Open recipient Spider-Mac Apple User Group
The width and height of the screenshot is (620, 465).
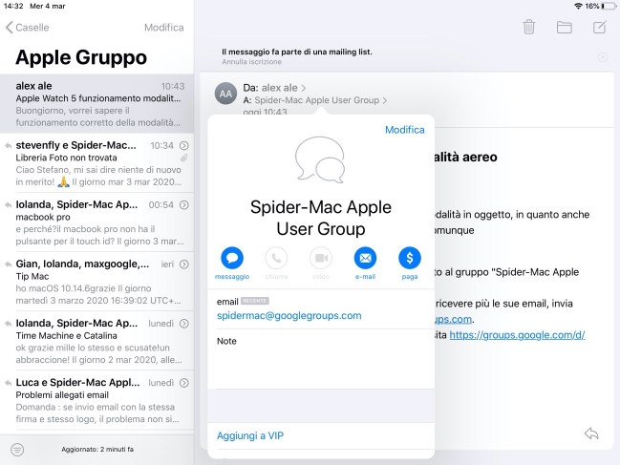tap(320, 100)
